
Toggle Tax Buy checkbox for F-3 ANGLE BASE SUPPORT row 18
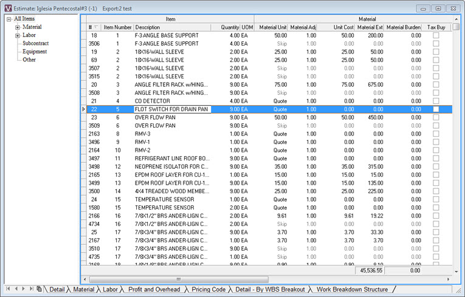click(436, 35)
